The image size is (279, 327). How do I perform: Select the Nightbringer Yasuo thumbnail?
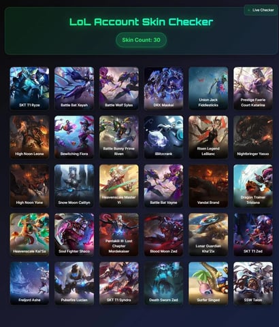[x=253, y=137]
